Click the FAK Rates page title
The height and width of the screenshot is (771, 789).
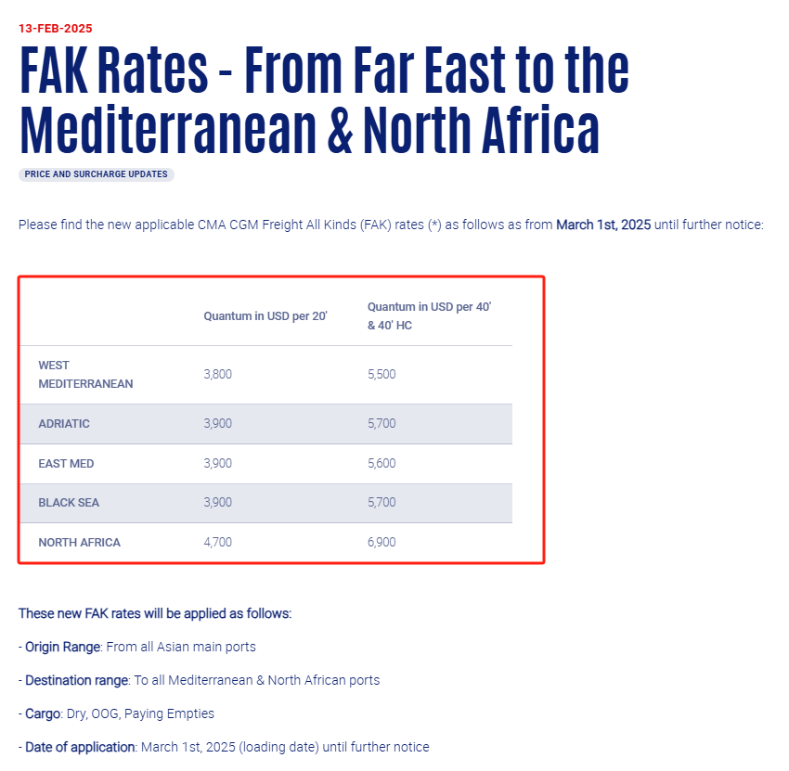click(x=324, y=98)
